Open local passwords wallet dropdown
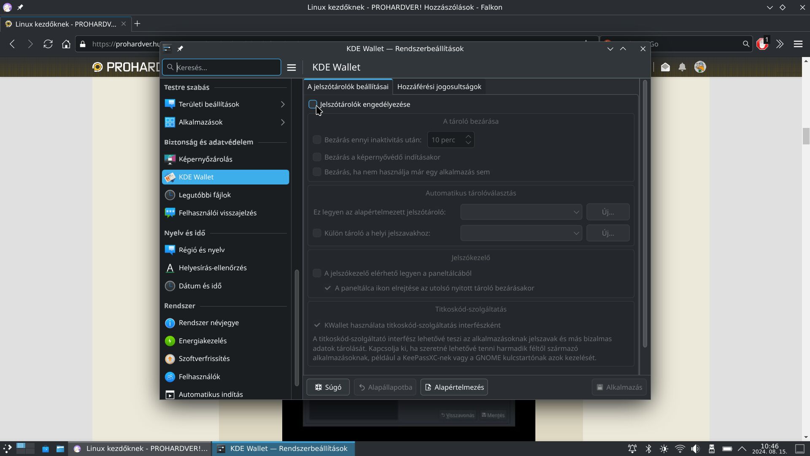 pos(521,233)
